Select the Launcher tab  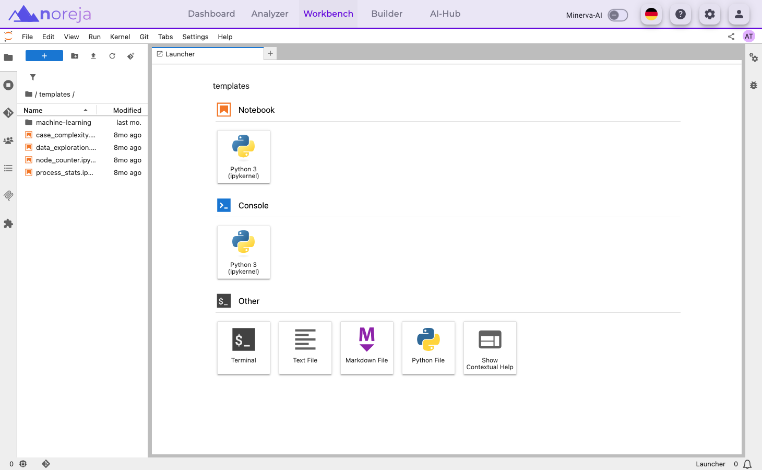click(208, 54)
